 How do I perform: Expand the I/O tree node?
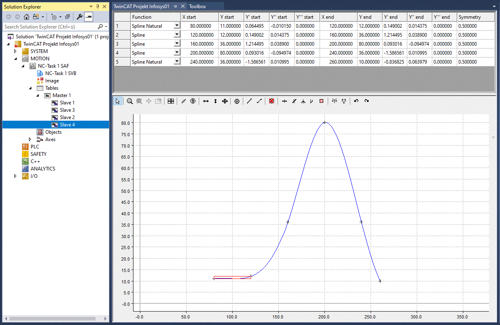pos(16,176)
